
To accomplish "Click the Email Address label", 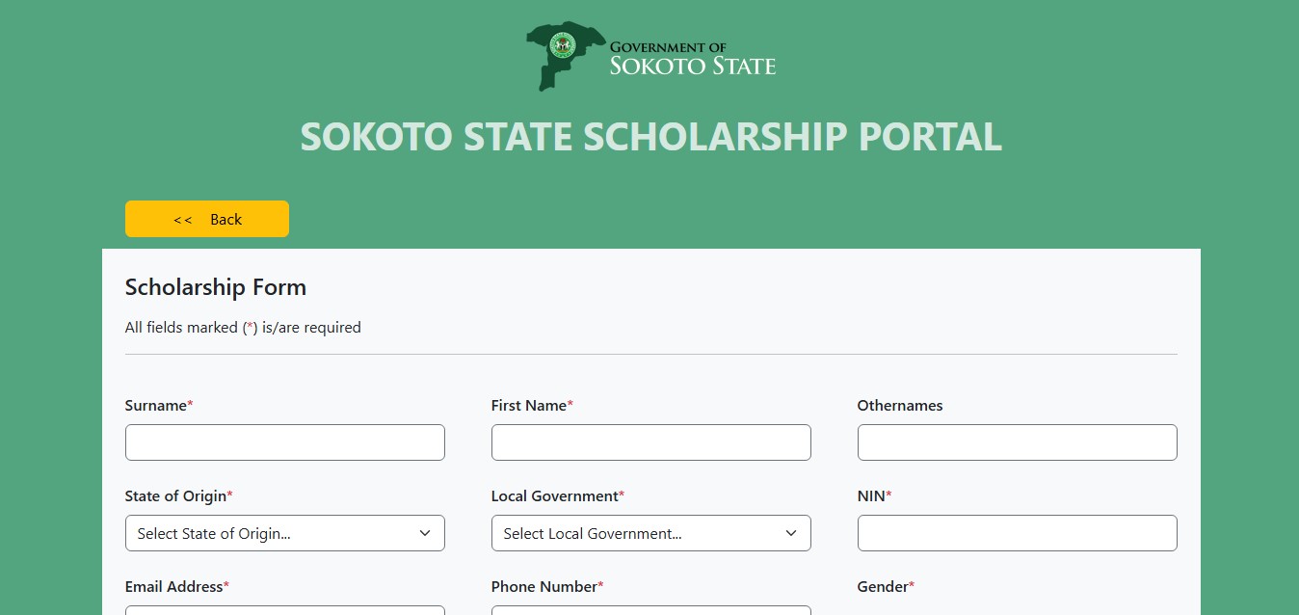I will 175,586.
